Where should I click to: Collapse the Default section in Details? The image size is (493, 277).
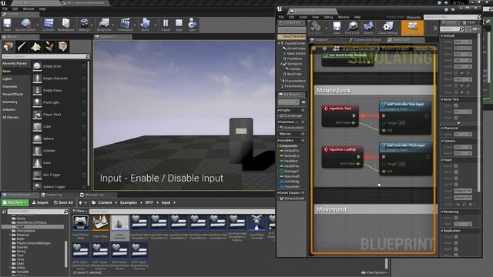click(x=442, y=36)
